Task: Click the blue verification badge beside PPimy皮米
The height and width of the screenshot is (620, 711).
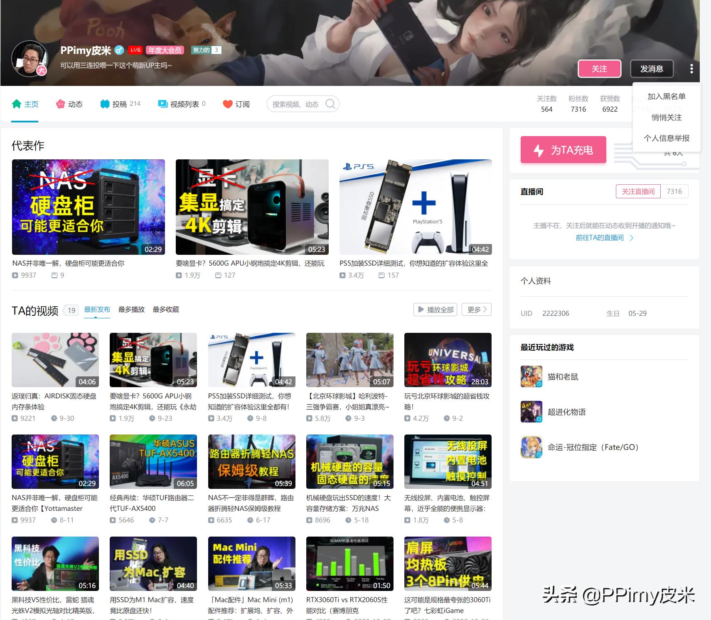Action: 119,50
